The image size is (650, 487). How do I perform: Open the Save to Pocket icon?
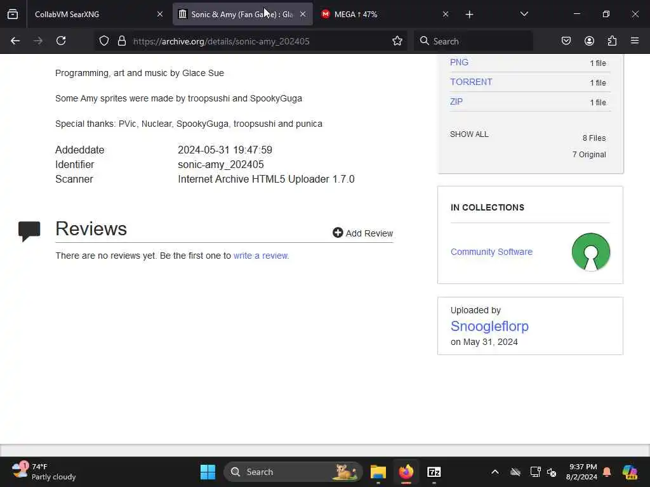coord(566,41)
